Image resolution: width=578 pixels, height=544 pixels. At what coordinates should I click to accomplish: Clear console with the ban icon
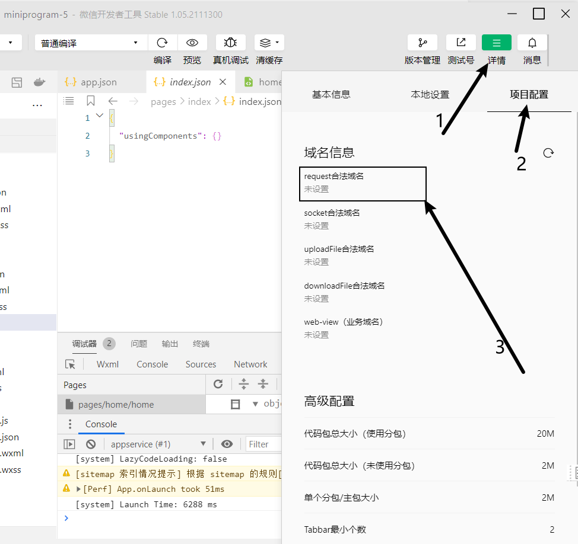91,444
